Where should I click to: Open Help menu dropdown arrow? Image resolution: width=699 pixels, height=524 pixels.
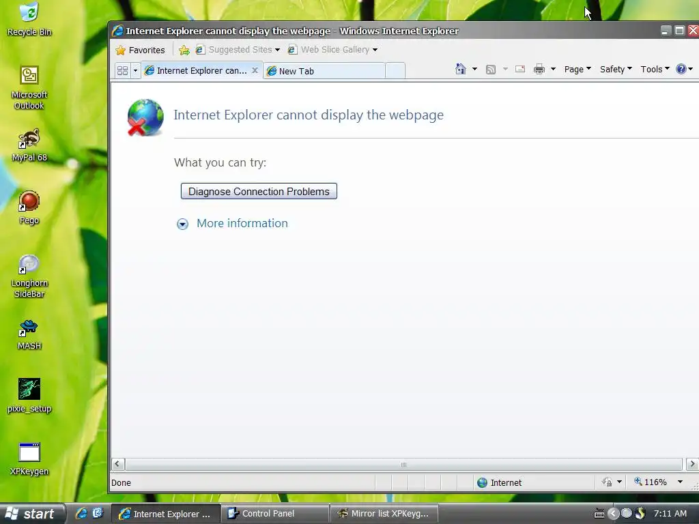pyautogui.click(x=691, y=69)
